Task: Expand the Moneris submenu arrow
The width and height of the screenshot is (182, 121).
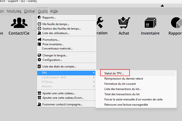Action: [x=94, y=86]
